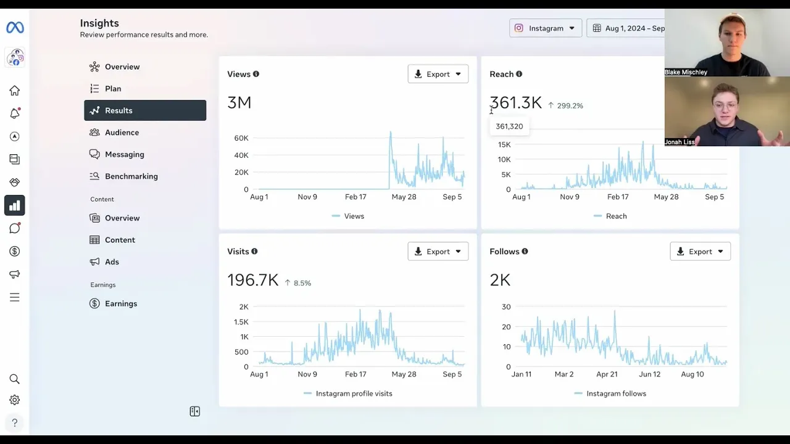
Task: Open Audience section
Action: pos(145,133)
